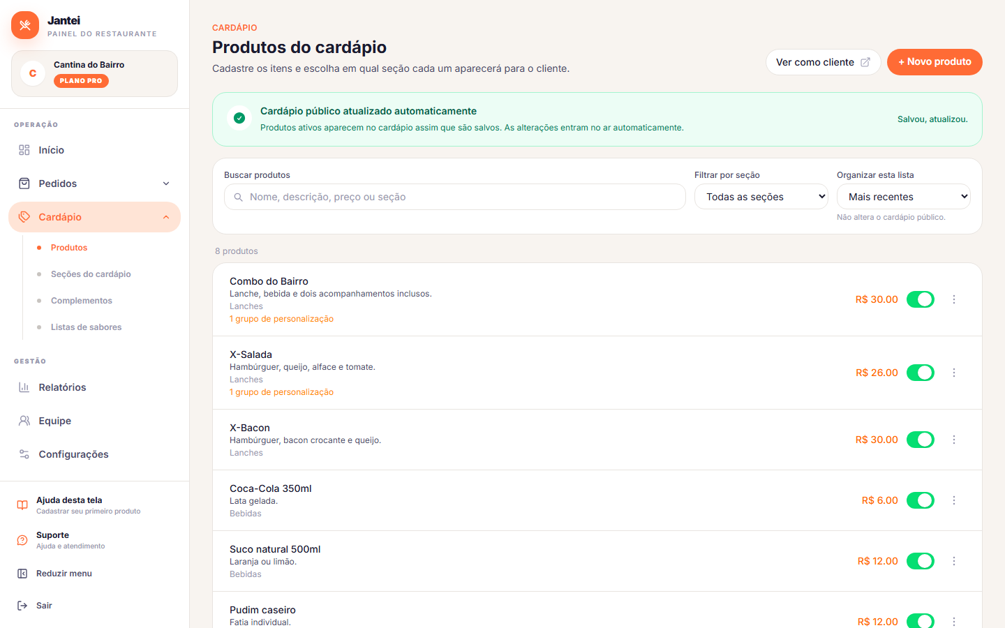Click the Coca-Cola 350ml product title

[x=271, y=488]
